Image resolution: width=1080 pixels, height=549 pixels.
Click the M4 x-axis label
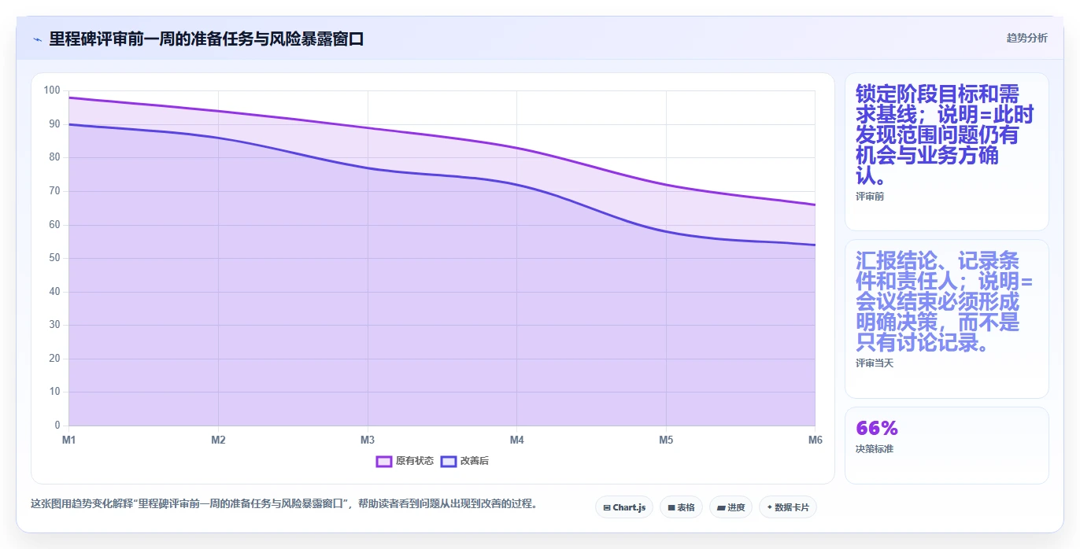pos(516,440)
